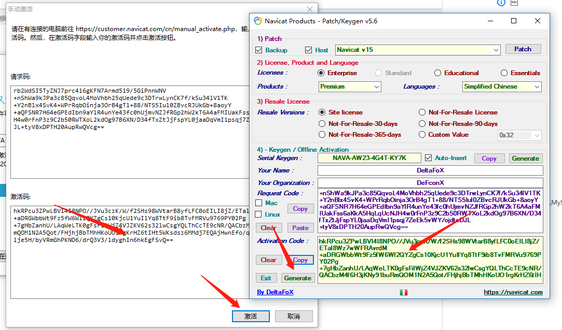Image resolution: width=562 pixels, height=330 pixels.
Task: Click the Exit button
Action: (266, 278)
